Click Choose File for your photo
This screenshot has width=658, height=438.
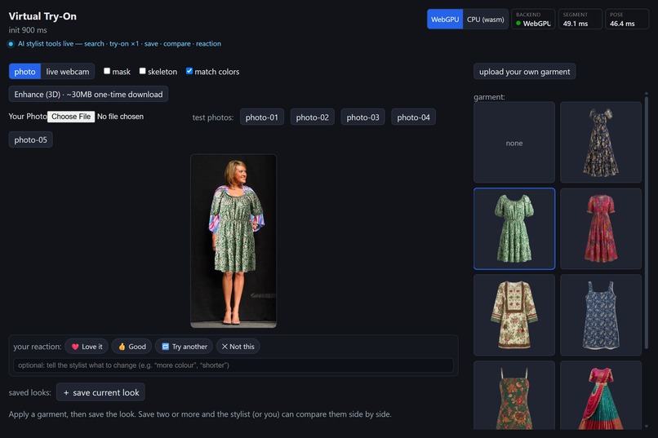[71, 117]
